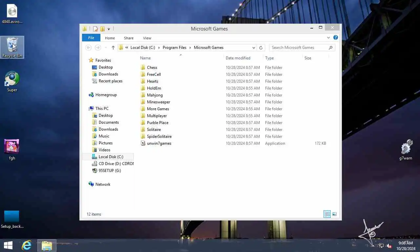
Task: Select Favorites in the navigation pane
Action: point(100,60)
